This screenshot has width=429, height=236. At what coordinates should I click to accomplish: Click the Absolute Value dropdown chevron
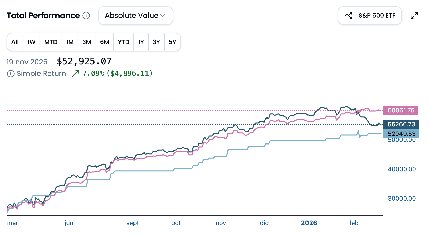pyautogui.click(x=163, y=16)
